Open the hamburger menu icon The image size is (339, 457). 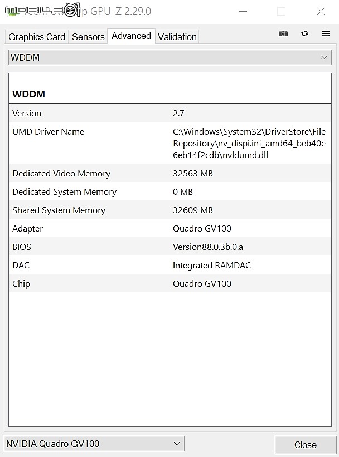click(x=326, y=33)
